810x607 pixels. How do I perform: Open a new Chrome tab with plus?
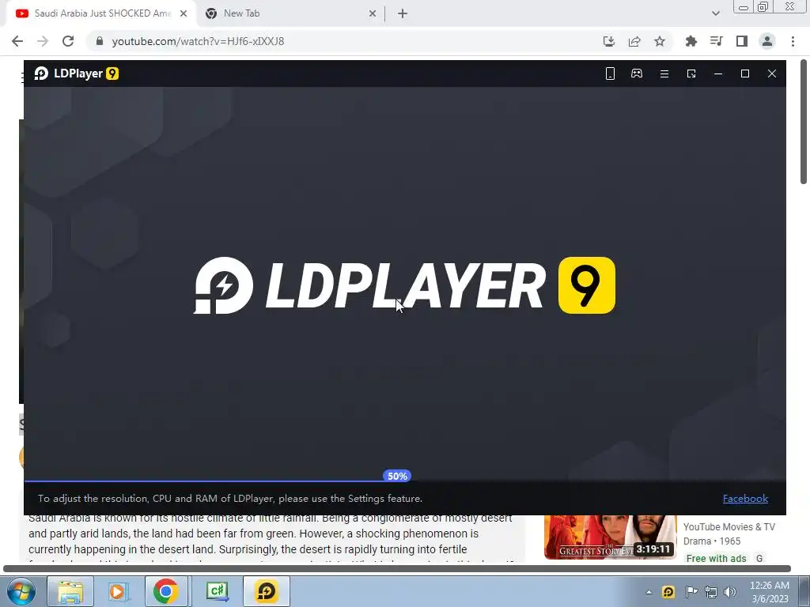pyautogui.click(x=403, y=13)
